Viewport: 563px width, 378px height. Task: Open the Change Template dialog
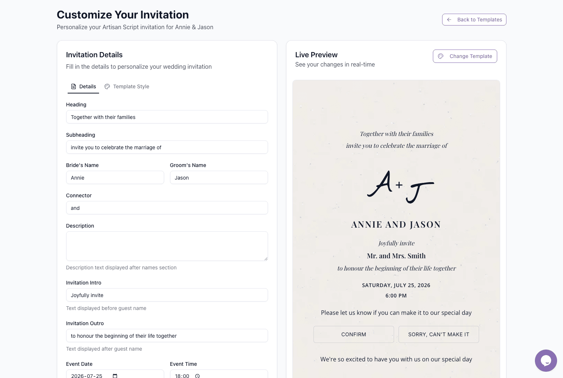(x=465, y=56)
